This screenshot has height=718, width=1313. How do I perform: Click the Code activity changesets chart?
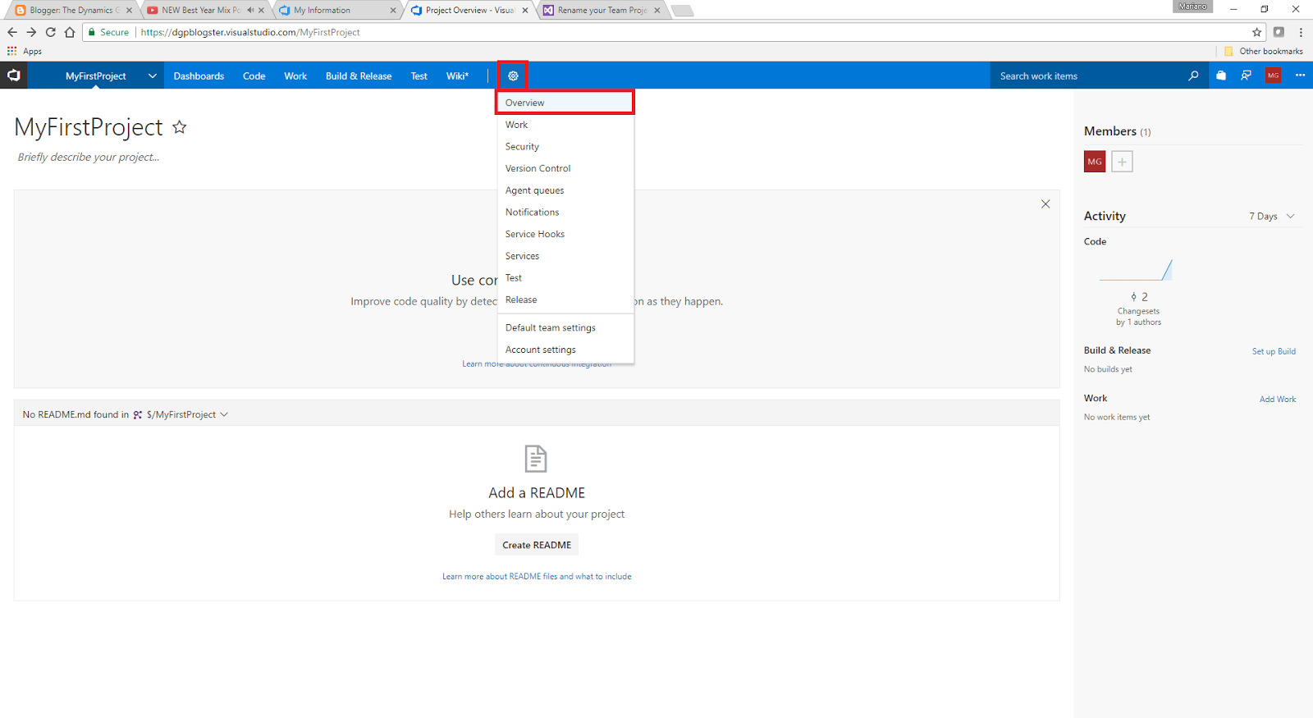click(1137, 270)
